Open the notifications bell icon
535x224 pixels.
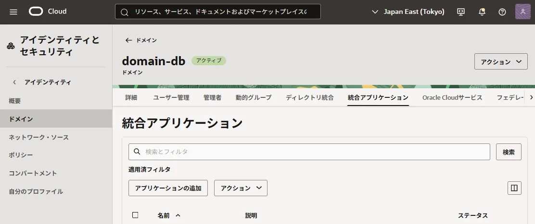coord(482,12)
